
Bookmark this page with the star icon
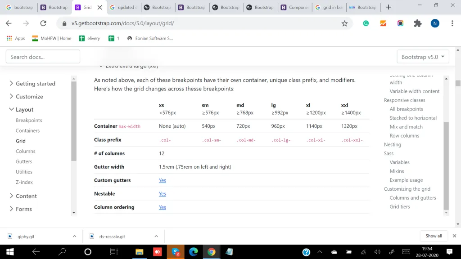pyautogui.click(x=344, y=23)
